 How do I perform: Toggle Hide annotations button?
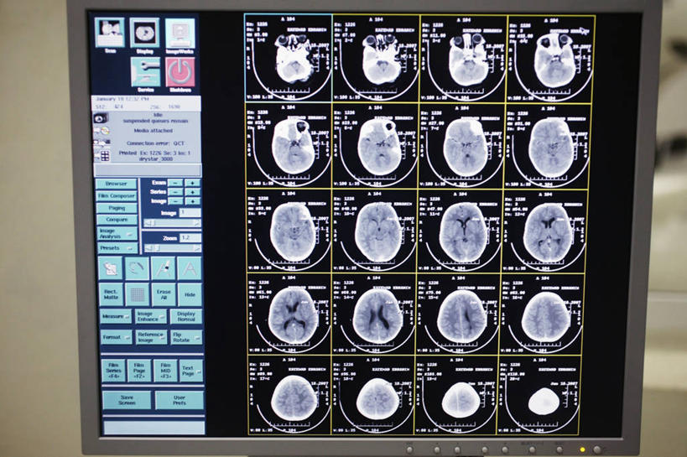pyautogui.click(x=190, y=294)
